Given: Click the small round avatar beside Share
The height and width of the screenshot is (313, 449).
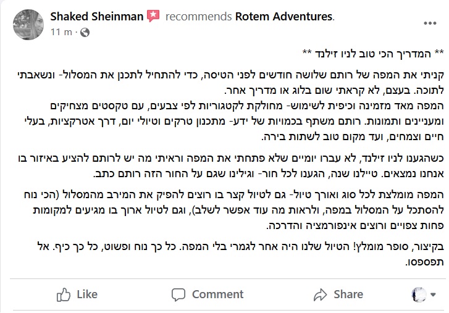Looking at the screenshot, I should [420, 294].
